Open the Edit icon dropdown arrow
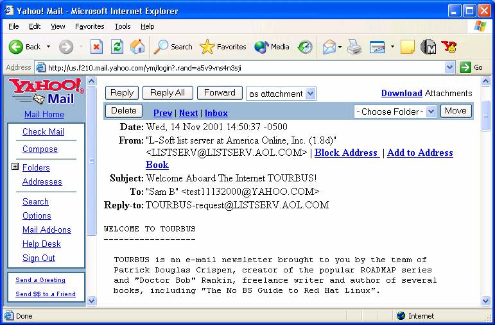Viewport: 495px width, 325px height. pos(392,47)
